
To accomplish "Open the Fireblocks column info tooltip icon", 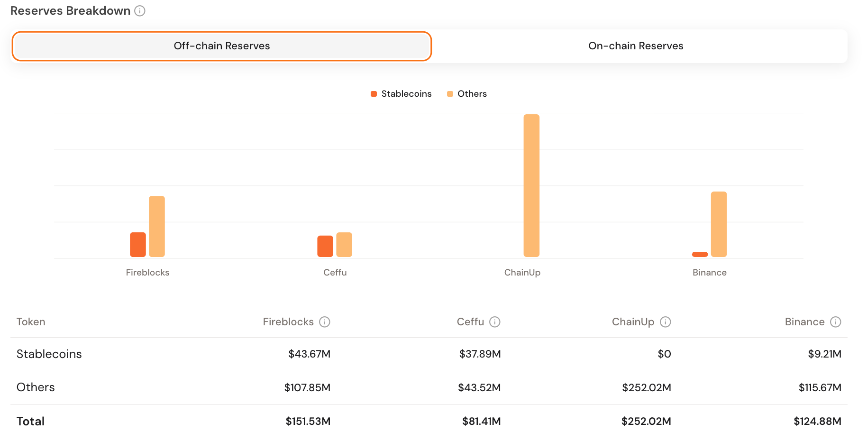I will coord(325,322).
